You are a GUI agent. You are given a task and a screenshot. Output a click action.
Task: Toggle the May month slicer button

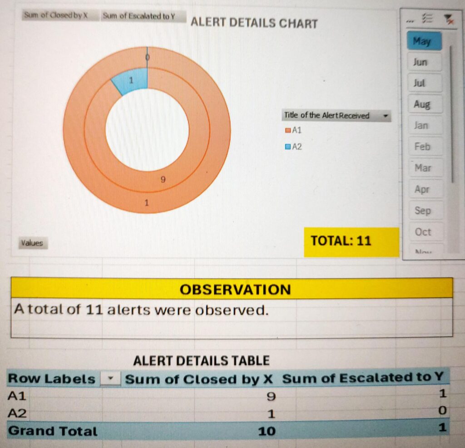(424, 41)
